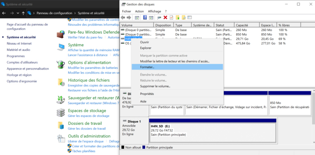Screen dimensions: 315x155
Task: Open Lancer l'assistance à distance link
Action: coord(88,55)
